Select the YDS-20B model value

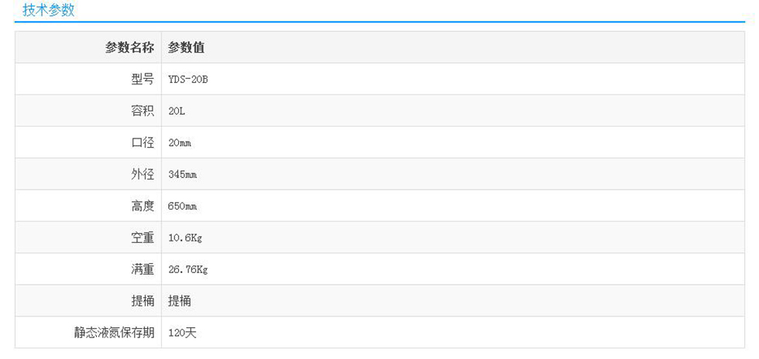[x=187, y=79]
